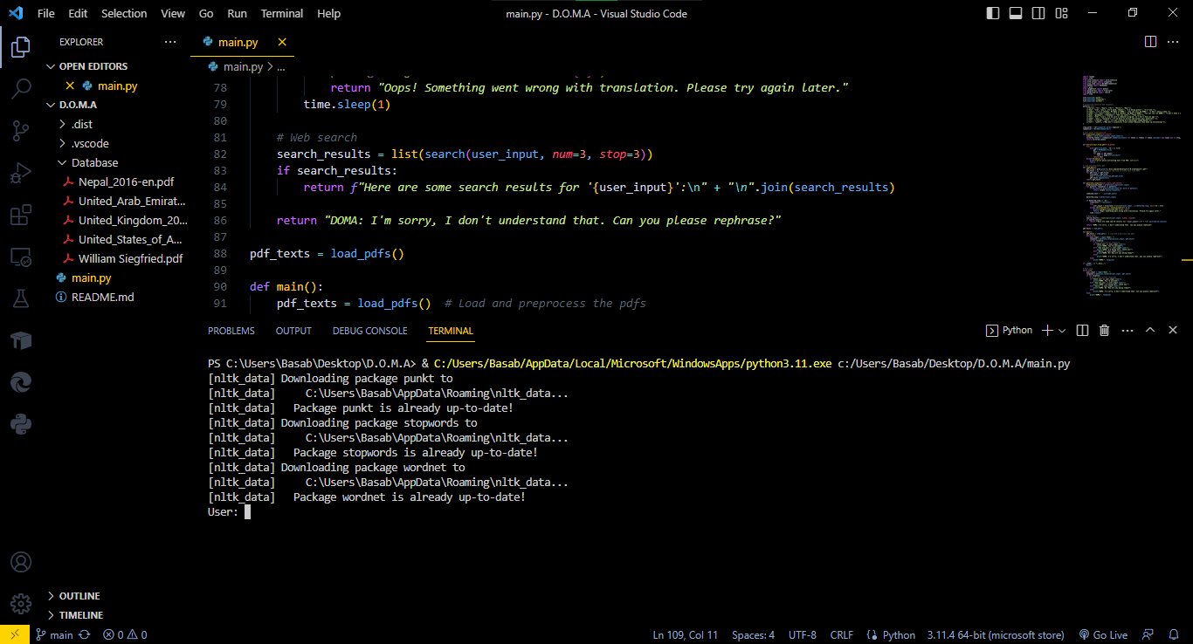Toggle the Panel layout button
Image resolution: width=1193 pixels, height=644 pixels.
coord(1016,13)
